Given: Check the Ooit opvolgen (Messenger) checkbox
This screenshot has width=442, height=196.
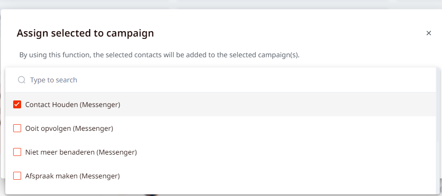Looking at the screenshot, I should [x=17, y=129].
